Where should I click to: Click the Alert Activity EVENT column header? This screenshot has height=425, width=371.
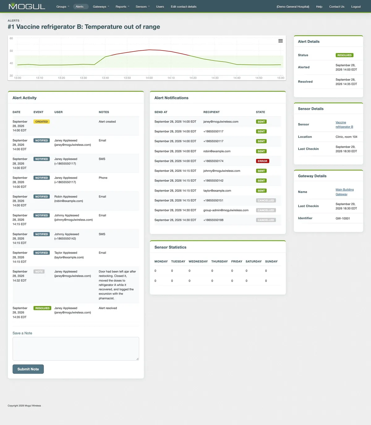click(x=38, y=112)
